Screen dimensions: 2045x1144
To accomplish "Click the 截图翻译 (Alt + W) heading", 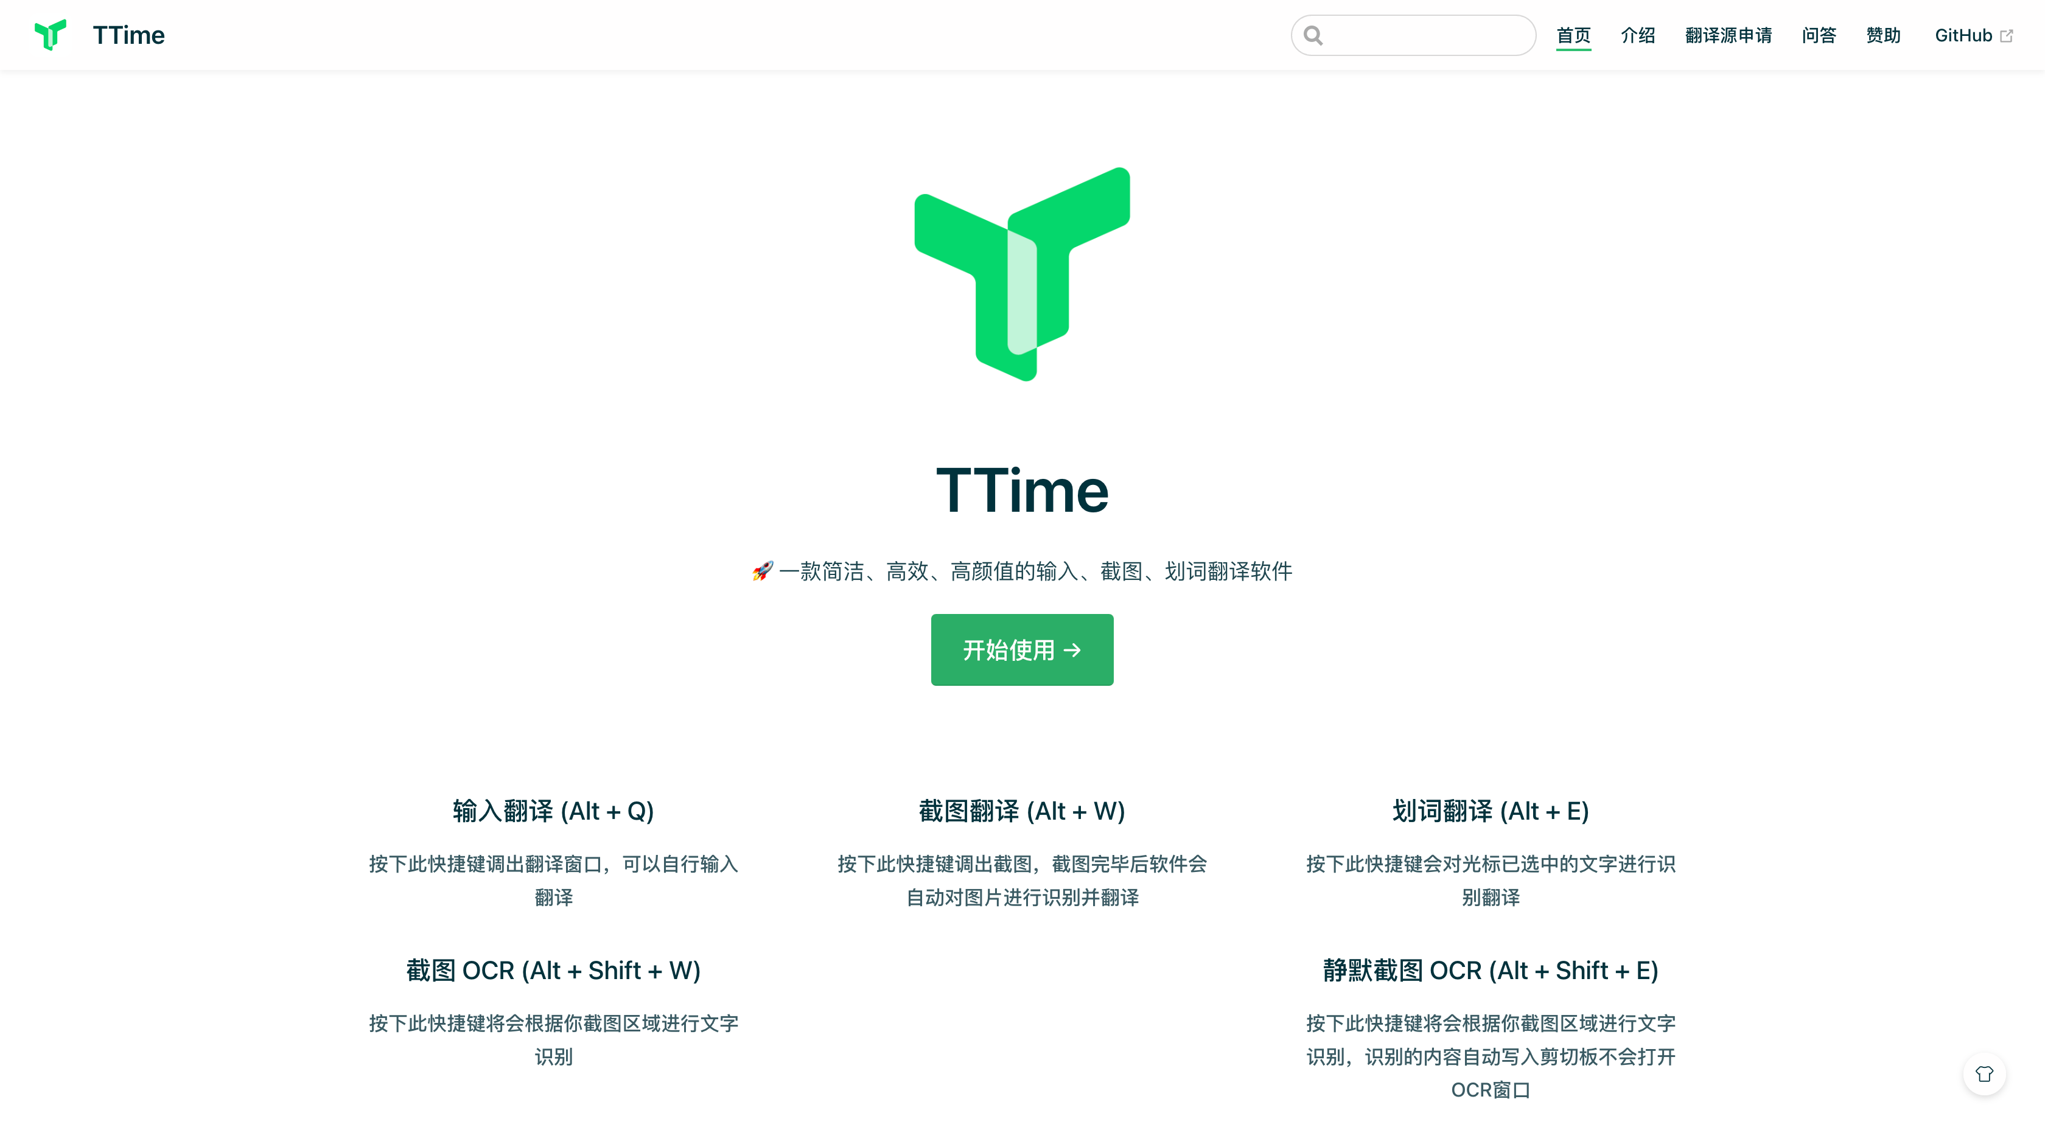I will (1022, 811).
